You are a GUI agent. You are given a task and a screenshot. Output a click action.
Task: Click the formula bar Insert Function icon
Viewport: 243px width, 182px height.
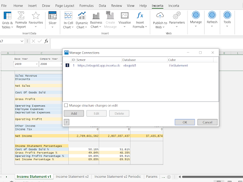pyautogui.click(x=46, y=41)
